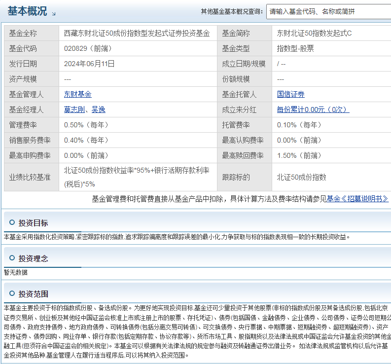Image resolution: width=391 pixels, height=364 pixels.
Task: Open the 每份累计0.00元（0次） dividend link
Action: point(313,109)
